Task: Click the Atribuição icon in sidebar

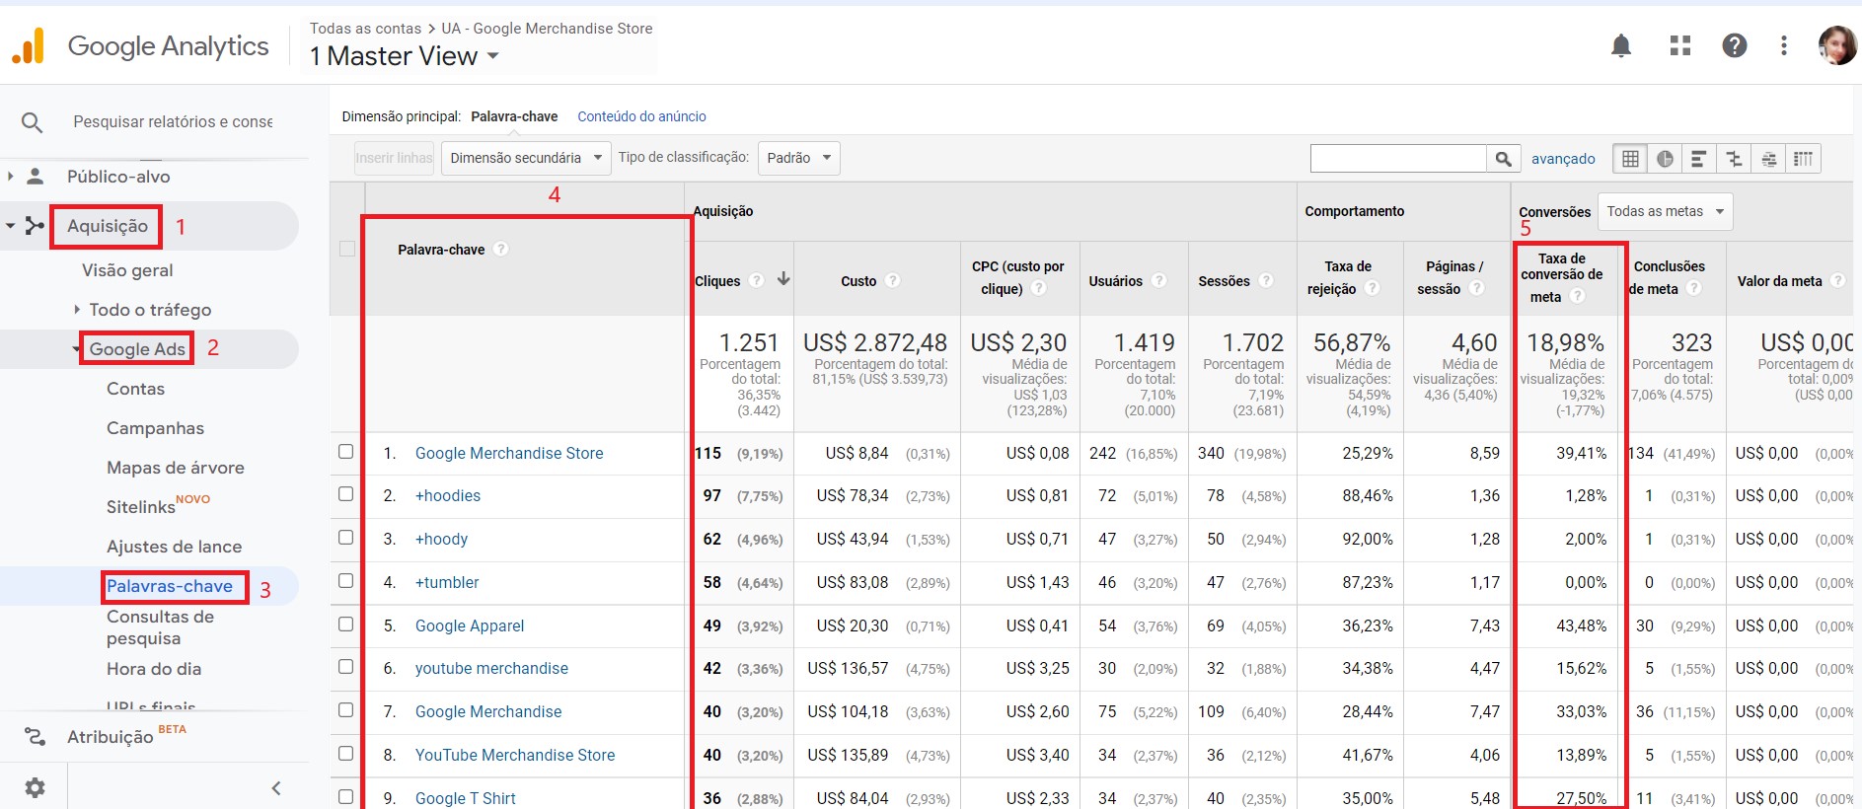Action: (x=35, y=737)
